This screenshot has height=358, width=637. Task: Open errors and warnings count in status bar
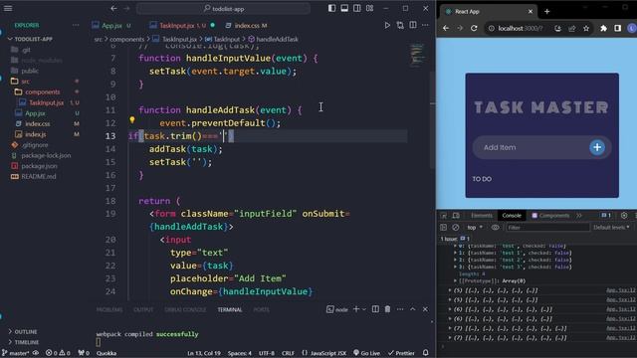click(58, 353)
